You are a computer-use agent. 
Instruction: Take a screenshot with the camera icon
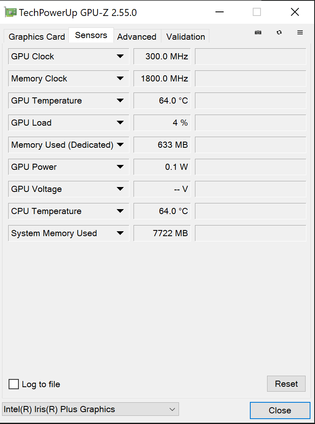coord(258,32)
